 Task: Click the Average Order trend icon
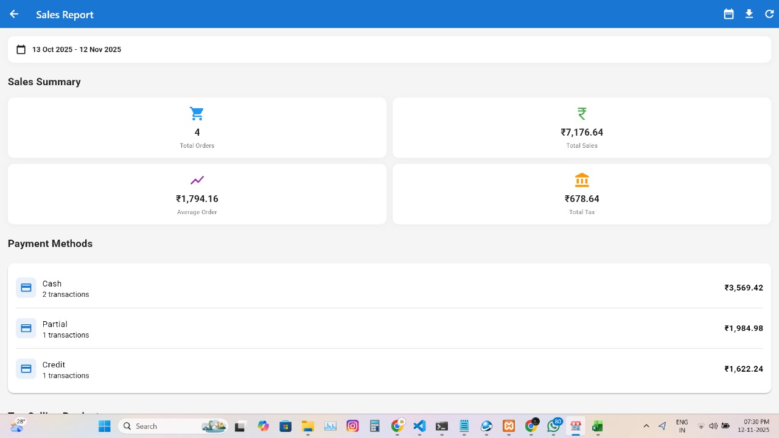197,180
